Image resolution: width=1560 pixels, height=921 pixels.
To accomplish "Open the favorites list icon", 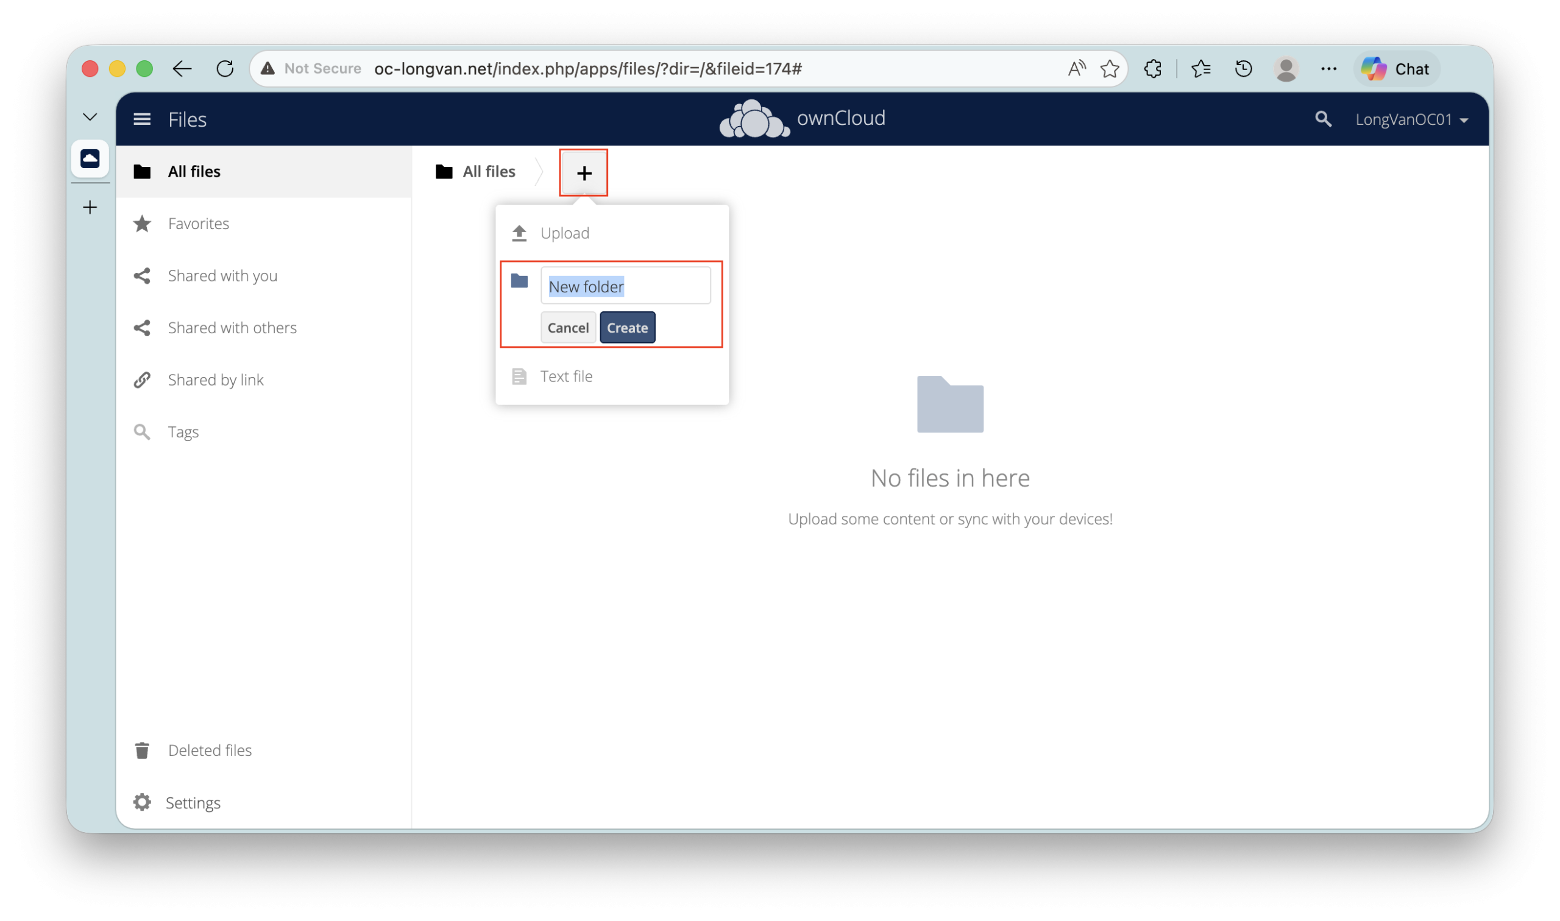I will tap(1200, 69).
